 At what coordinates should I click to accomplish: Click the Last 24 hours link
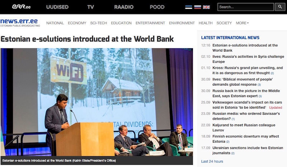tap(212, 162)
